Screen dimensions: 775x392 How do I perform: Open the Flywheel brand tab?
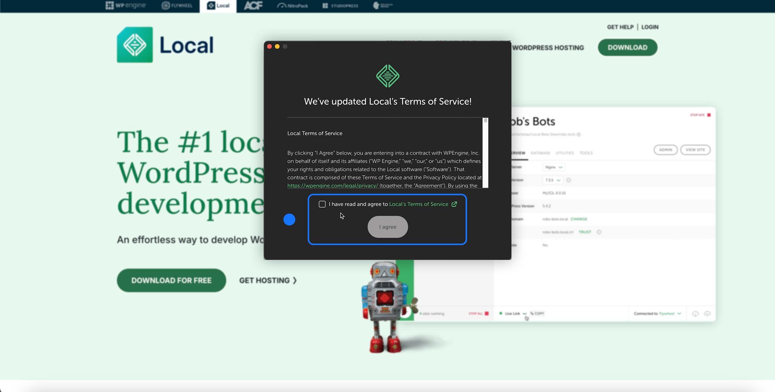click(177, 5)
